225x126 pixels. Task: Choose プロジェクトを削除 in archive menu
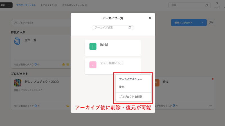pyautogui.click(x=130, y=97)
